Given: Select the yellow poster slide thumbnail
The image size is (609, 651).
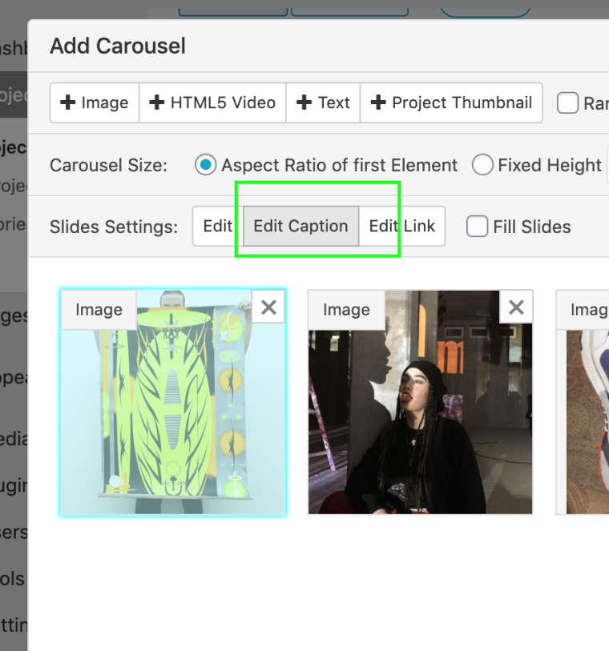Looking at the screenshot, I should point(172,416).
